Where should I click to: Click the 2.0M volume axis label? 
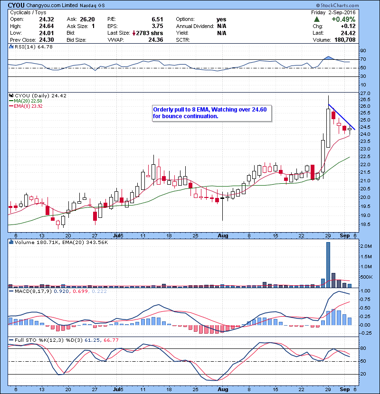366,246
